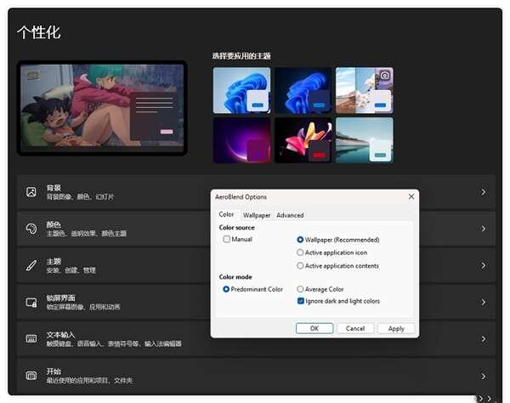
Task: Click the Apply button
Action: click(x=396, y=328)
